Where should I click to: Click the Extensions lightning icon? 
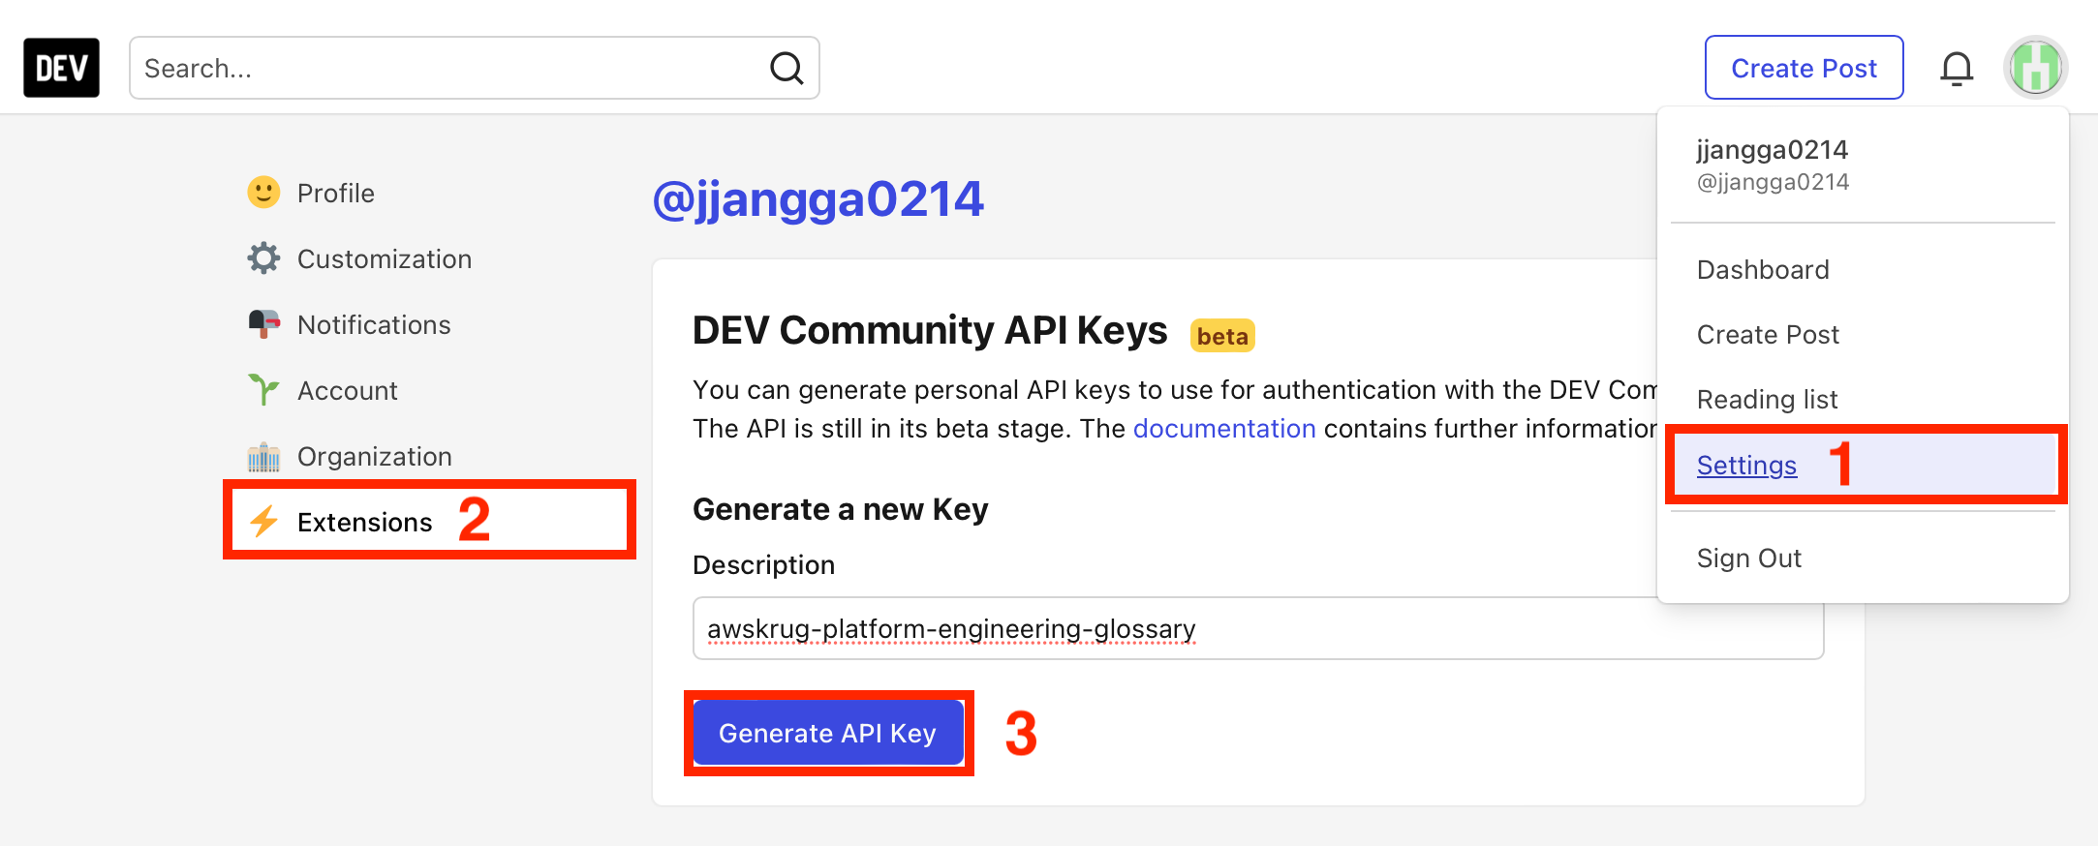click(x=263, y=522)
